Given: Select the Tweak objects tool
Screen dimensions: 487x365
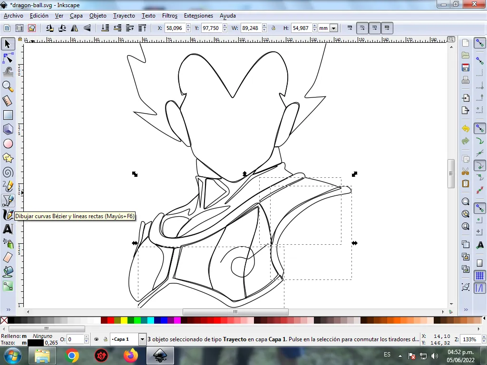Looking at the screenshot, I should (x=8, y=72).
